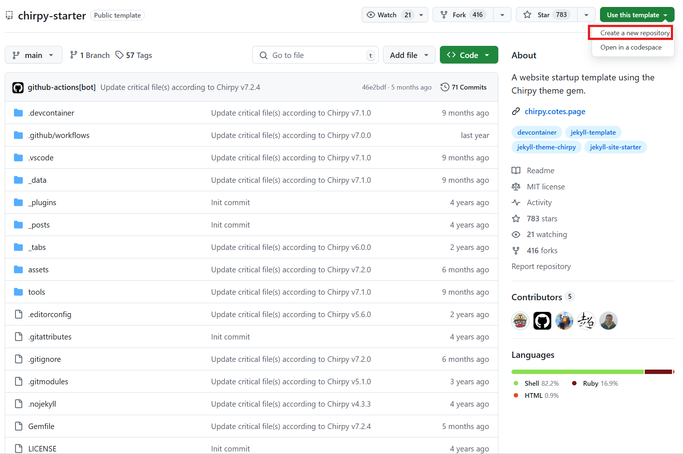This screenshot has width=683, height=454.
Task: Expand the green Code dropdown
Action: [x=469, y=55]
